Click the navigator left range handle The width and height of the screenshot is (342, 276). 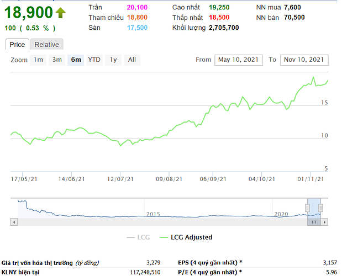tap(308, 208)
